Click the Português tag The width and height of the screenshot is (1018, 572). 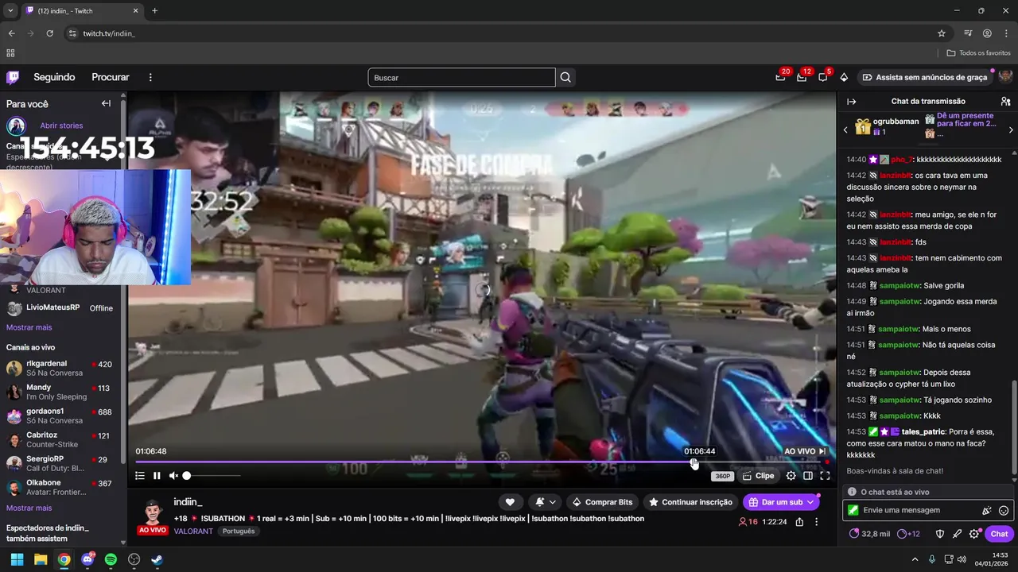click(239, 531)
